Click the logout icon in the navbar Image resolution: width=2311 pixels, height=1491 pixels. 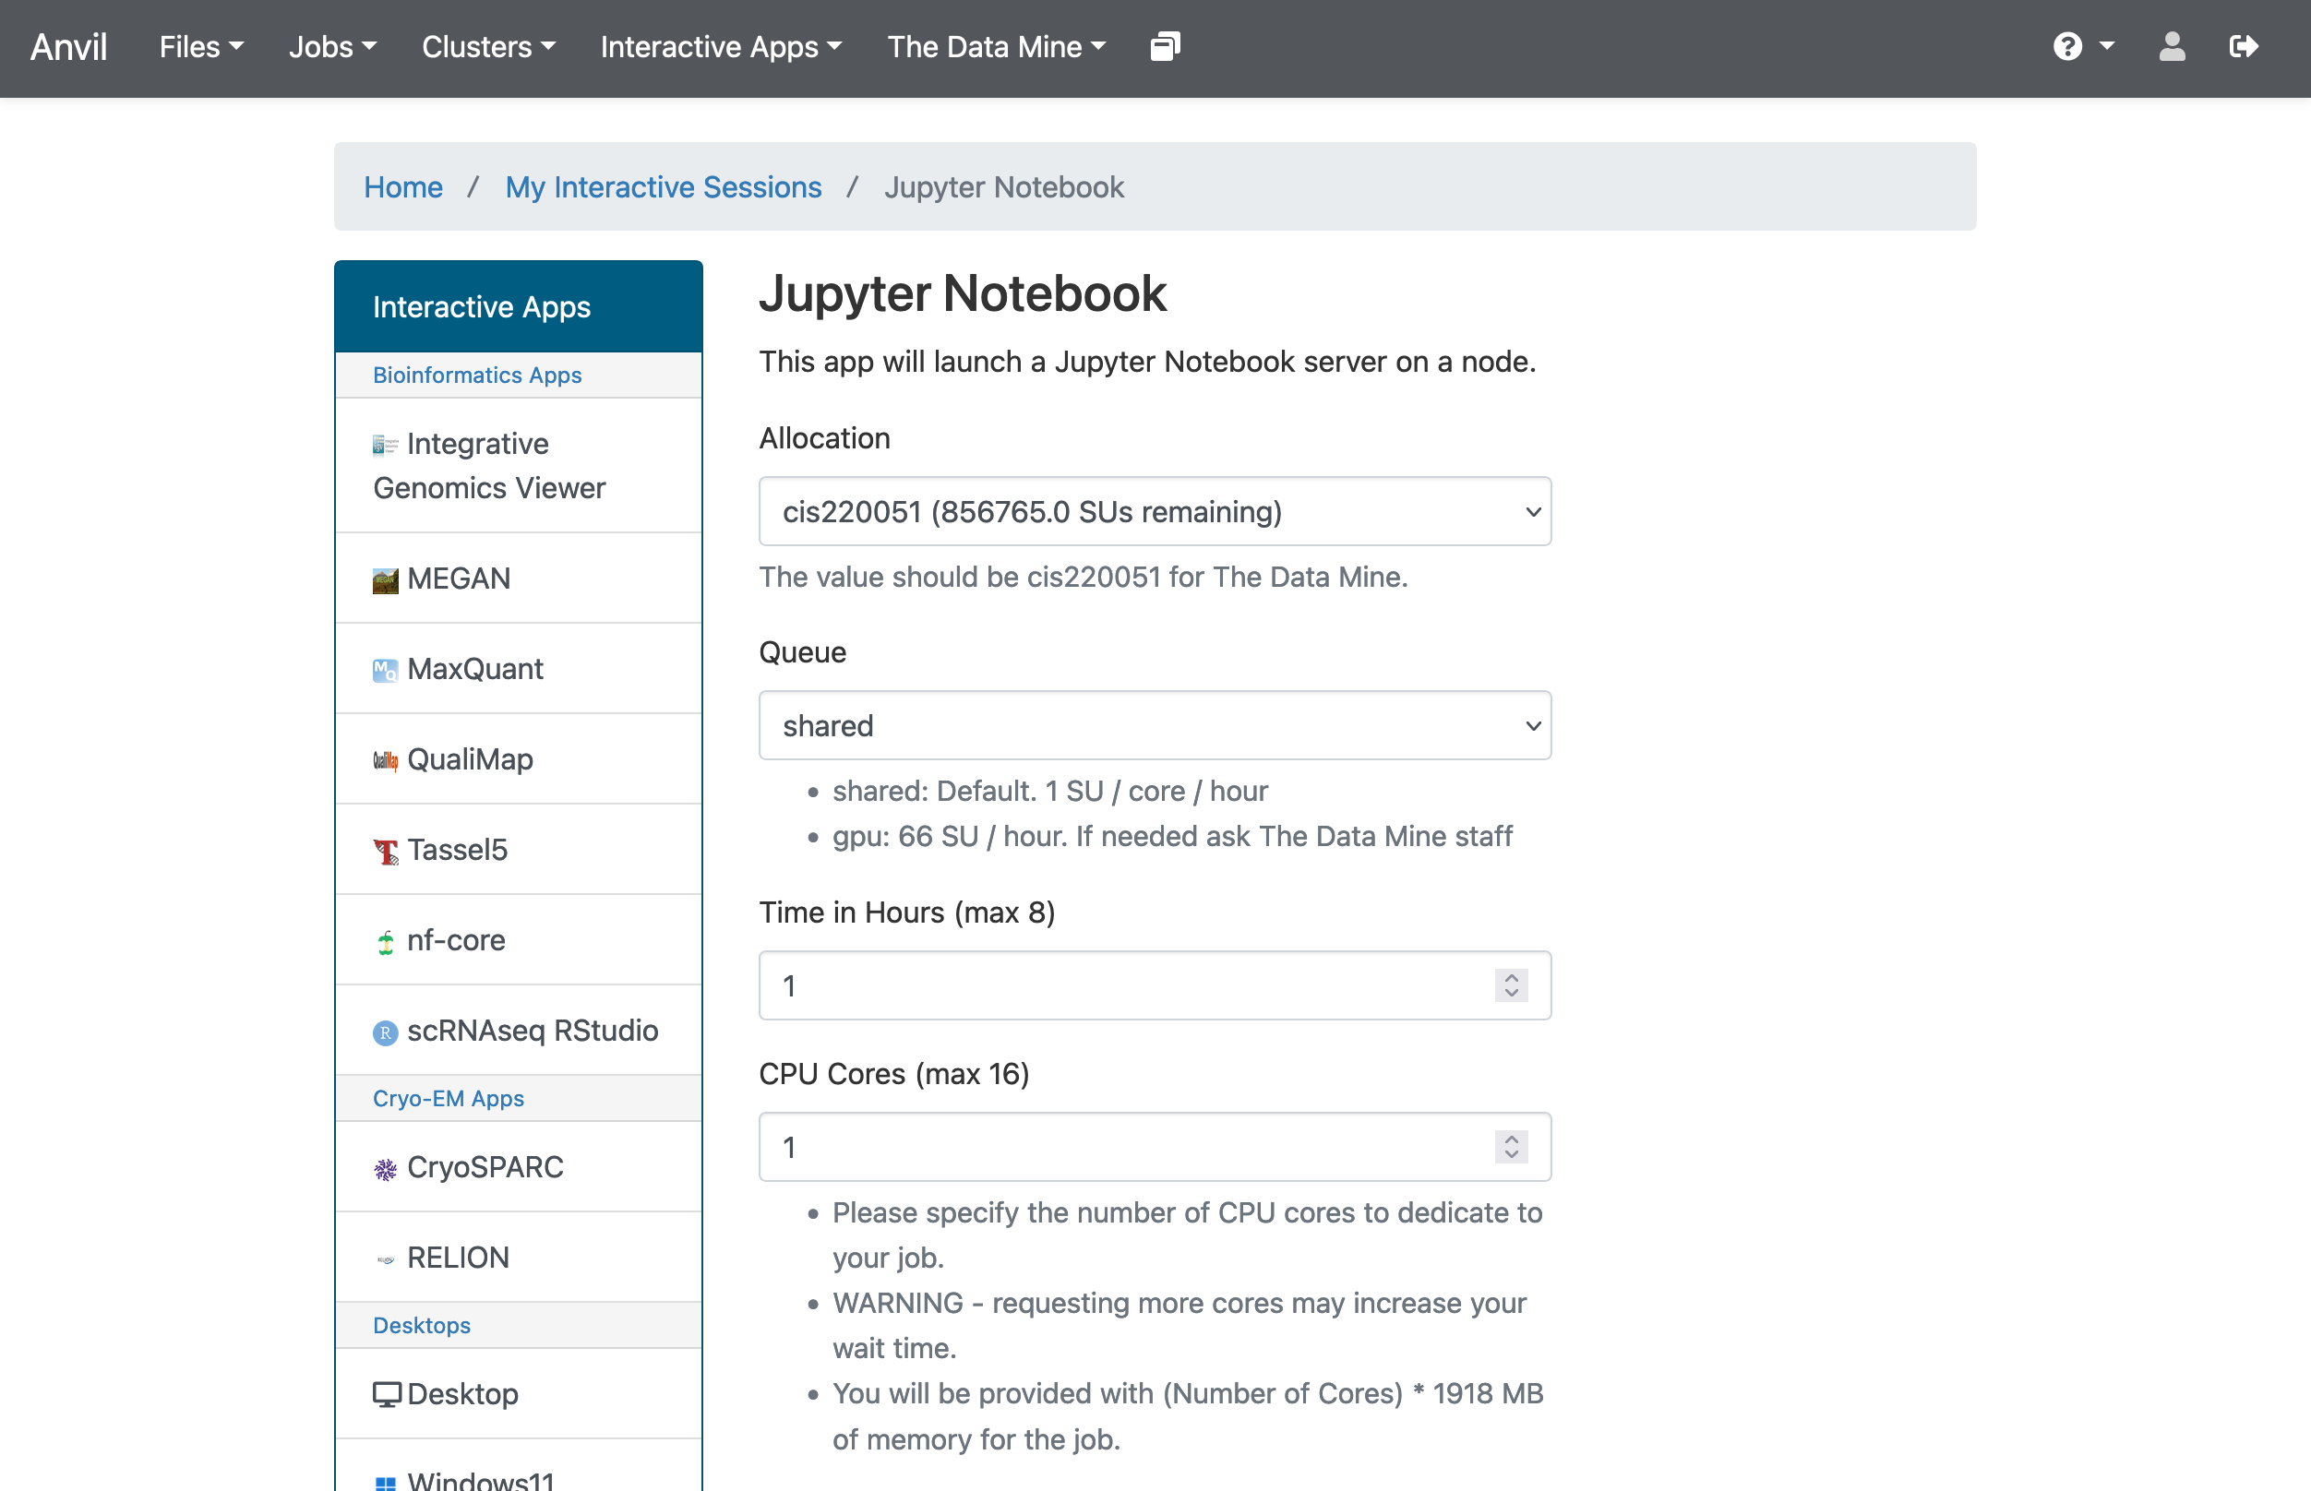pyautogui.click(x=2245, y=45)
